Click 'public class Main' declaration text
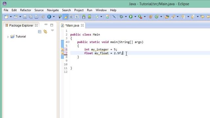 tap(85, 34)
